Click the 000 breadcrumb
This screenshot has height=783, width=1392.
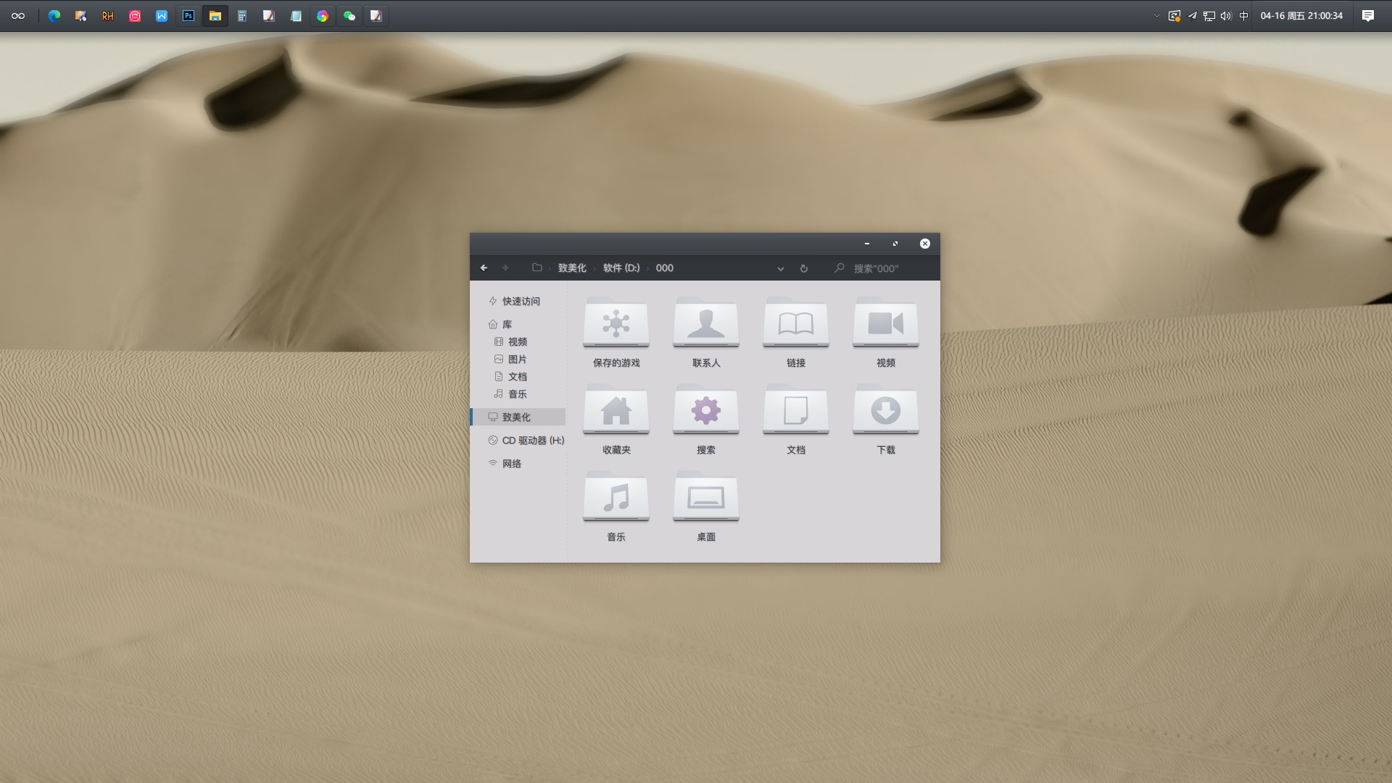[x=665, y=268]
